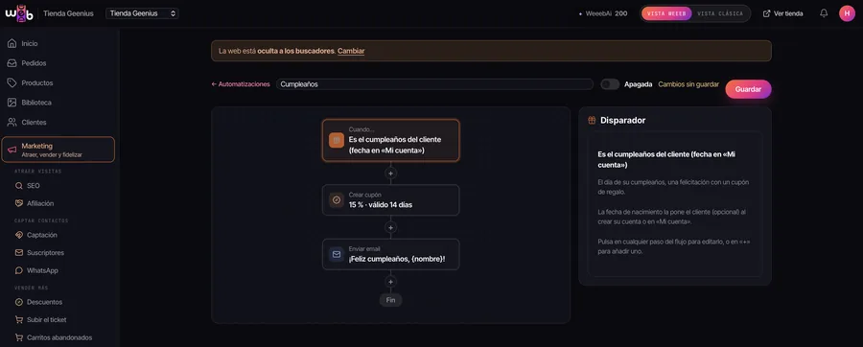The height and width of the screenshot is (347, 863).
Task: Click the WhatsApp chat icon
Action: [19, 270]
